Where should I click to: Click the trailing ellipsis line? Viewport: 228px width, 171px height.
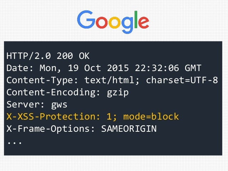click(x=15, y=143)
